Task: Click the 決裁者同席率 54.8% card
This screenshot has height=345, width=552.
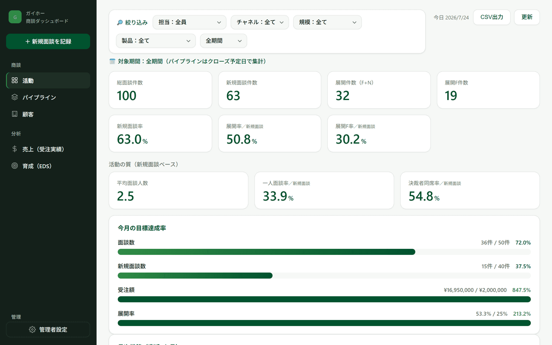Action: pyautogui.click(x=470, y=191)
